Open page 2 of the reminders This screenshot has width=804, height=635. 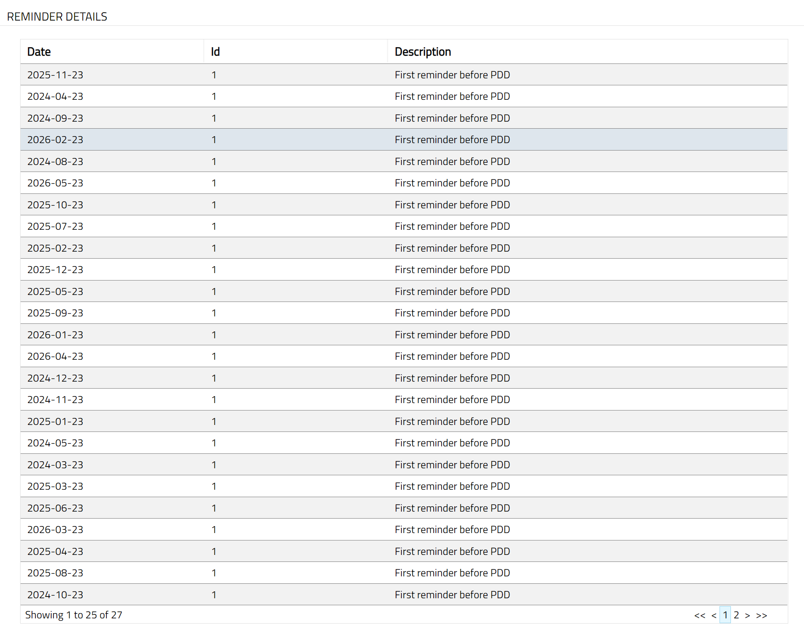click(737, 615)
